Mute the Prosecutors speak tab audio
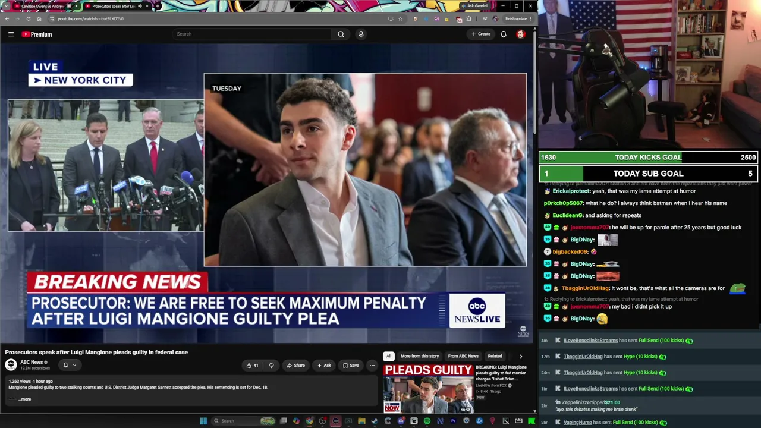 [140, 6]
